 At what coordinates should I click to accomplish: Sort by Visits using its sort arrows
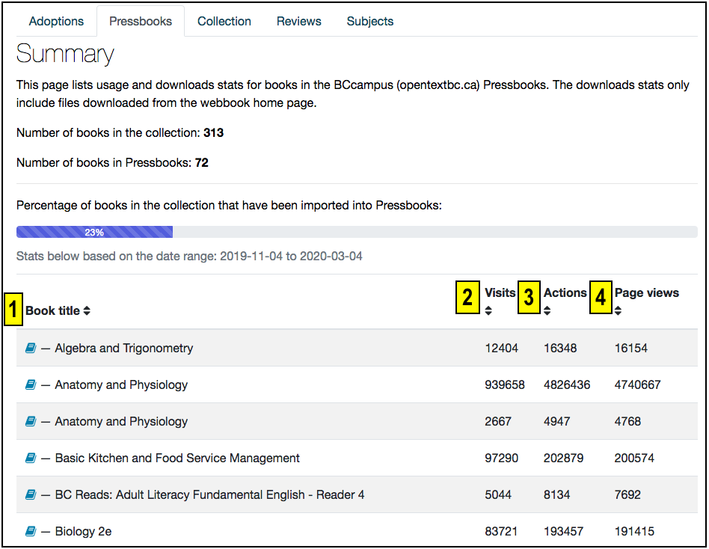488,310
